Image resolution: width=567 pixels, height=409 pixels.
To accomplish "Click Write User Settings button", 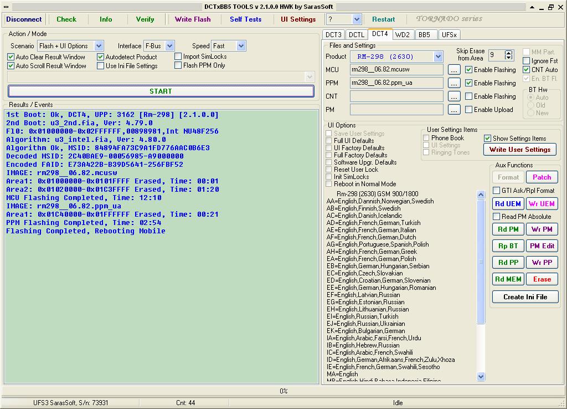I will [520, 150].
